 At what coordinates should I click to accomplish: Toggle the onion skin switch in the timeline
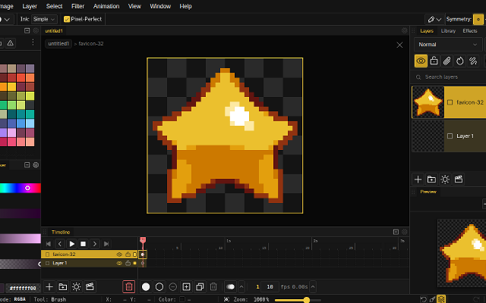coord(231,287)
